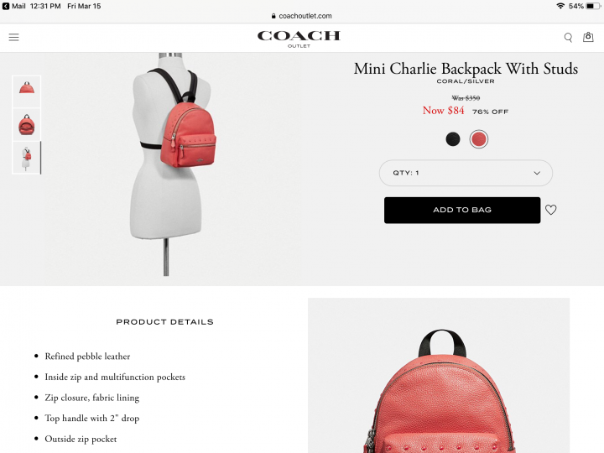
Task: Click the ADD TO BAG button
Action: (462, 211)
